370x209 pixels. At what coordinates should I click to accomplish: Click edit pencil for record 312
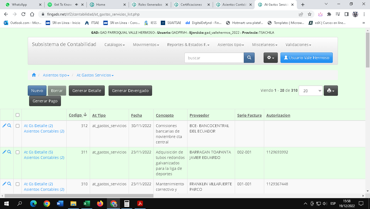4,125
